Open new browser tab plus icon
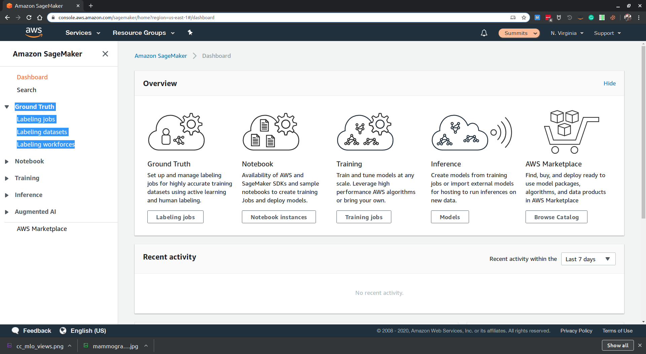Screen dimensions: 646x354 point(91,6)
